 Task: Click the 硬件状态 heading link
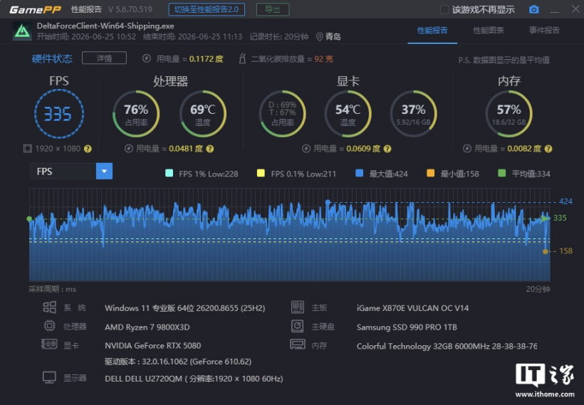pos(52,58)
